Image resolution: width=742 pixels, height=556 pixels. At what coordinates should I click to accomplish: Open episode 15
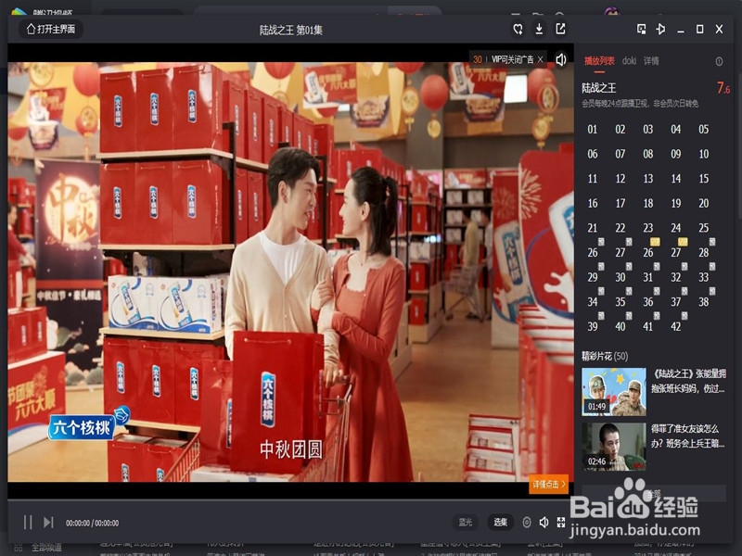tap(704, 179)
